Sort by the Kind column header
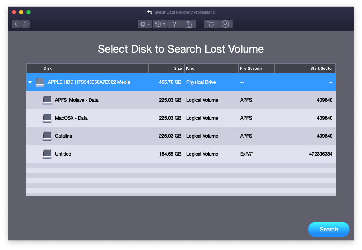This screenshot has width=362, height=250. click(x=212, y=69)
